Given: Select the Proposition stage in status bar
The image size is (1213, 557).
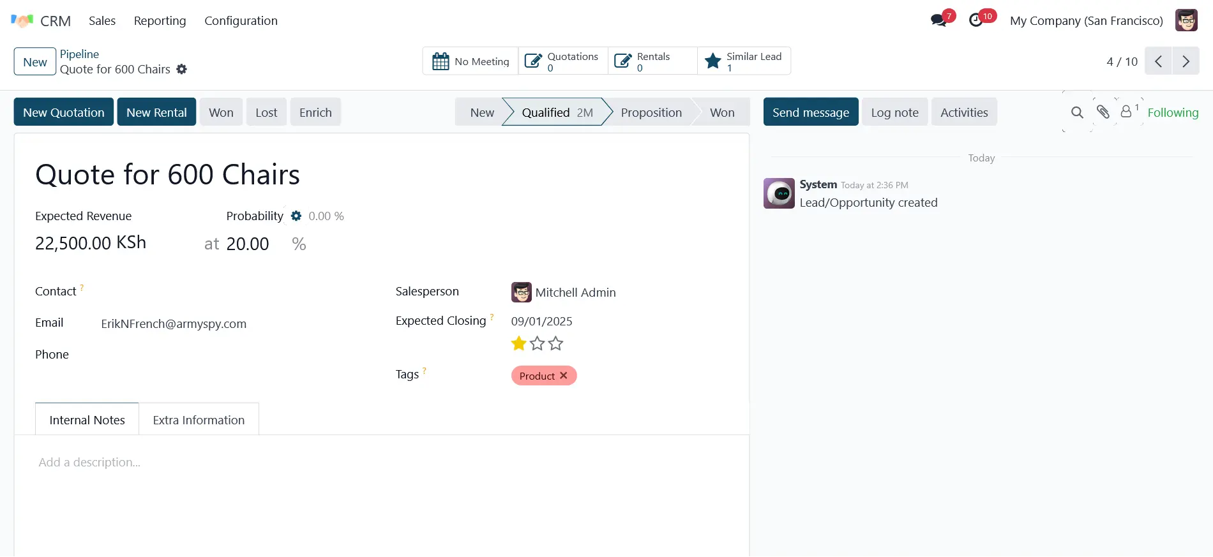Looking at the screenshot, I should [651, 112].
